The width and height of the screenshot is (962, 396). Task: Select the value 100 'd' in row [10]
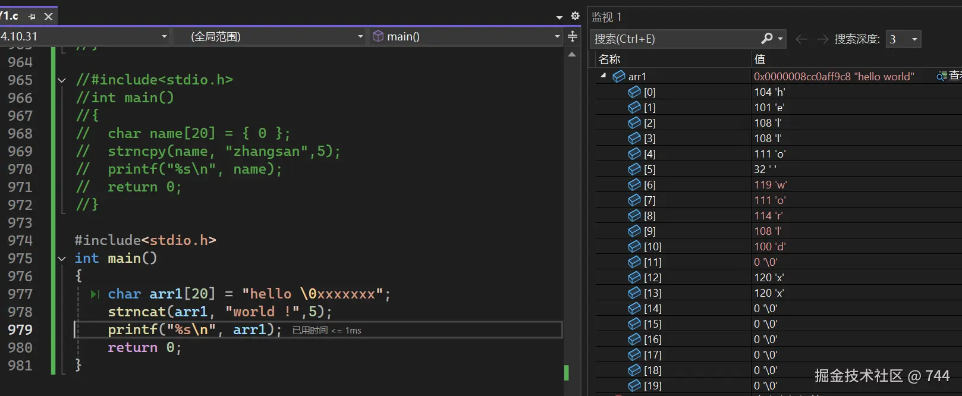[x=769, y=246]
